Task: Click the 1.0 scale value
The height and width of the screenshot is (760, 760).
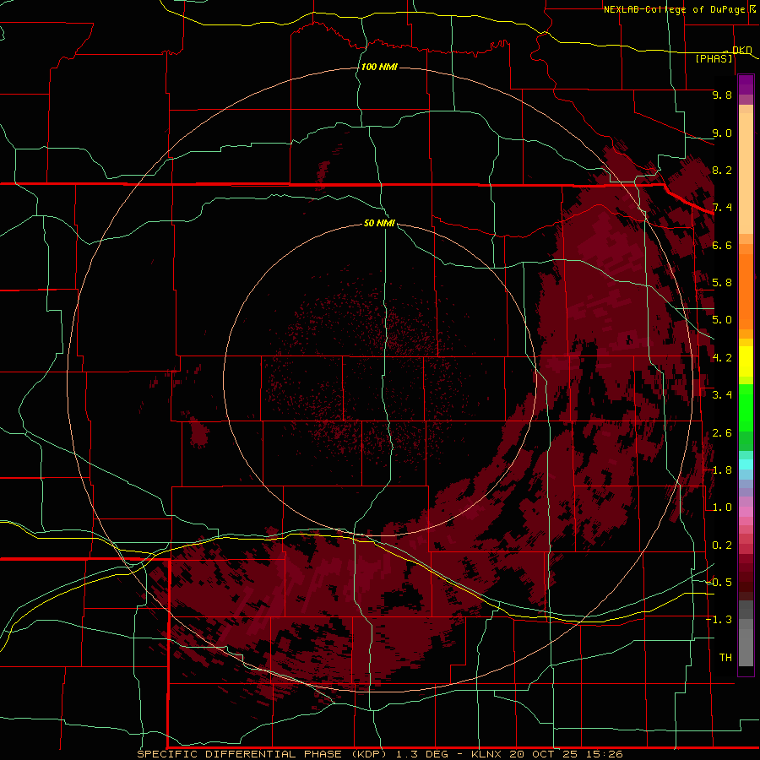Action: [722, 508]
